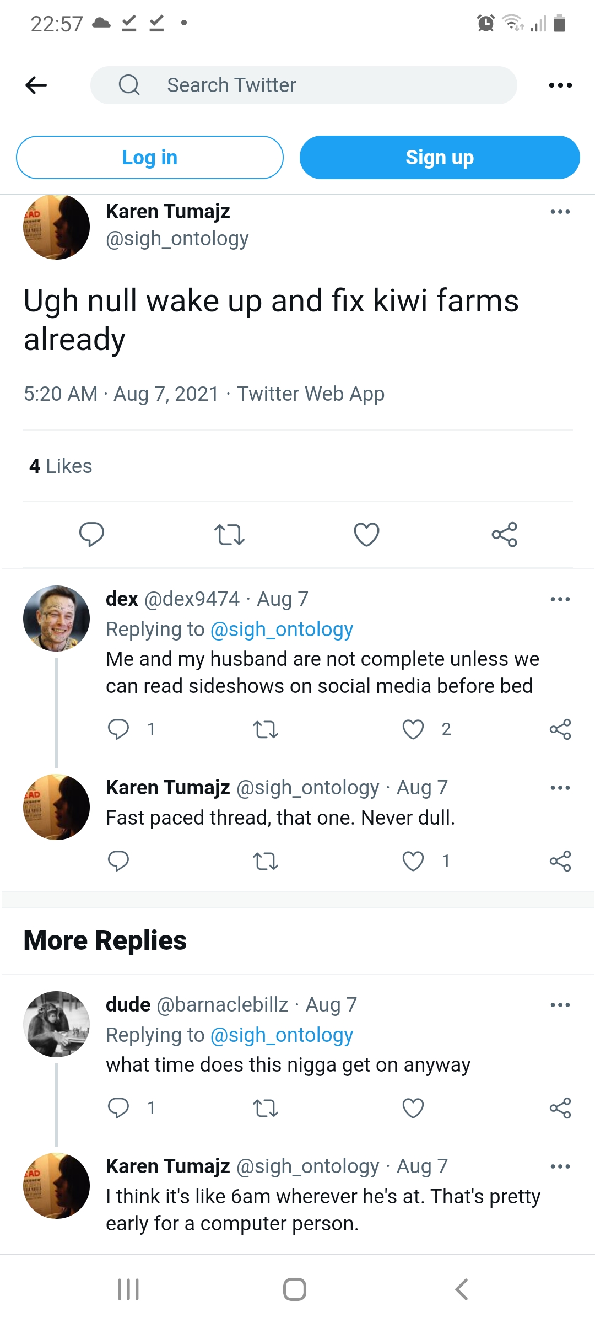
Task: Like dex's reply with 2 likes
Action: click(x=413, y=729)
